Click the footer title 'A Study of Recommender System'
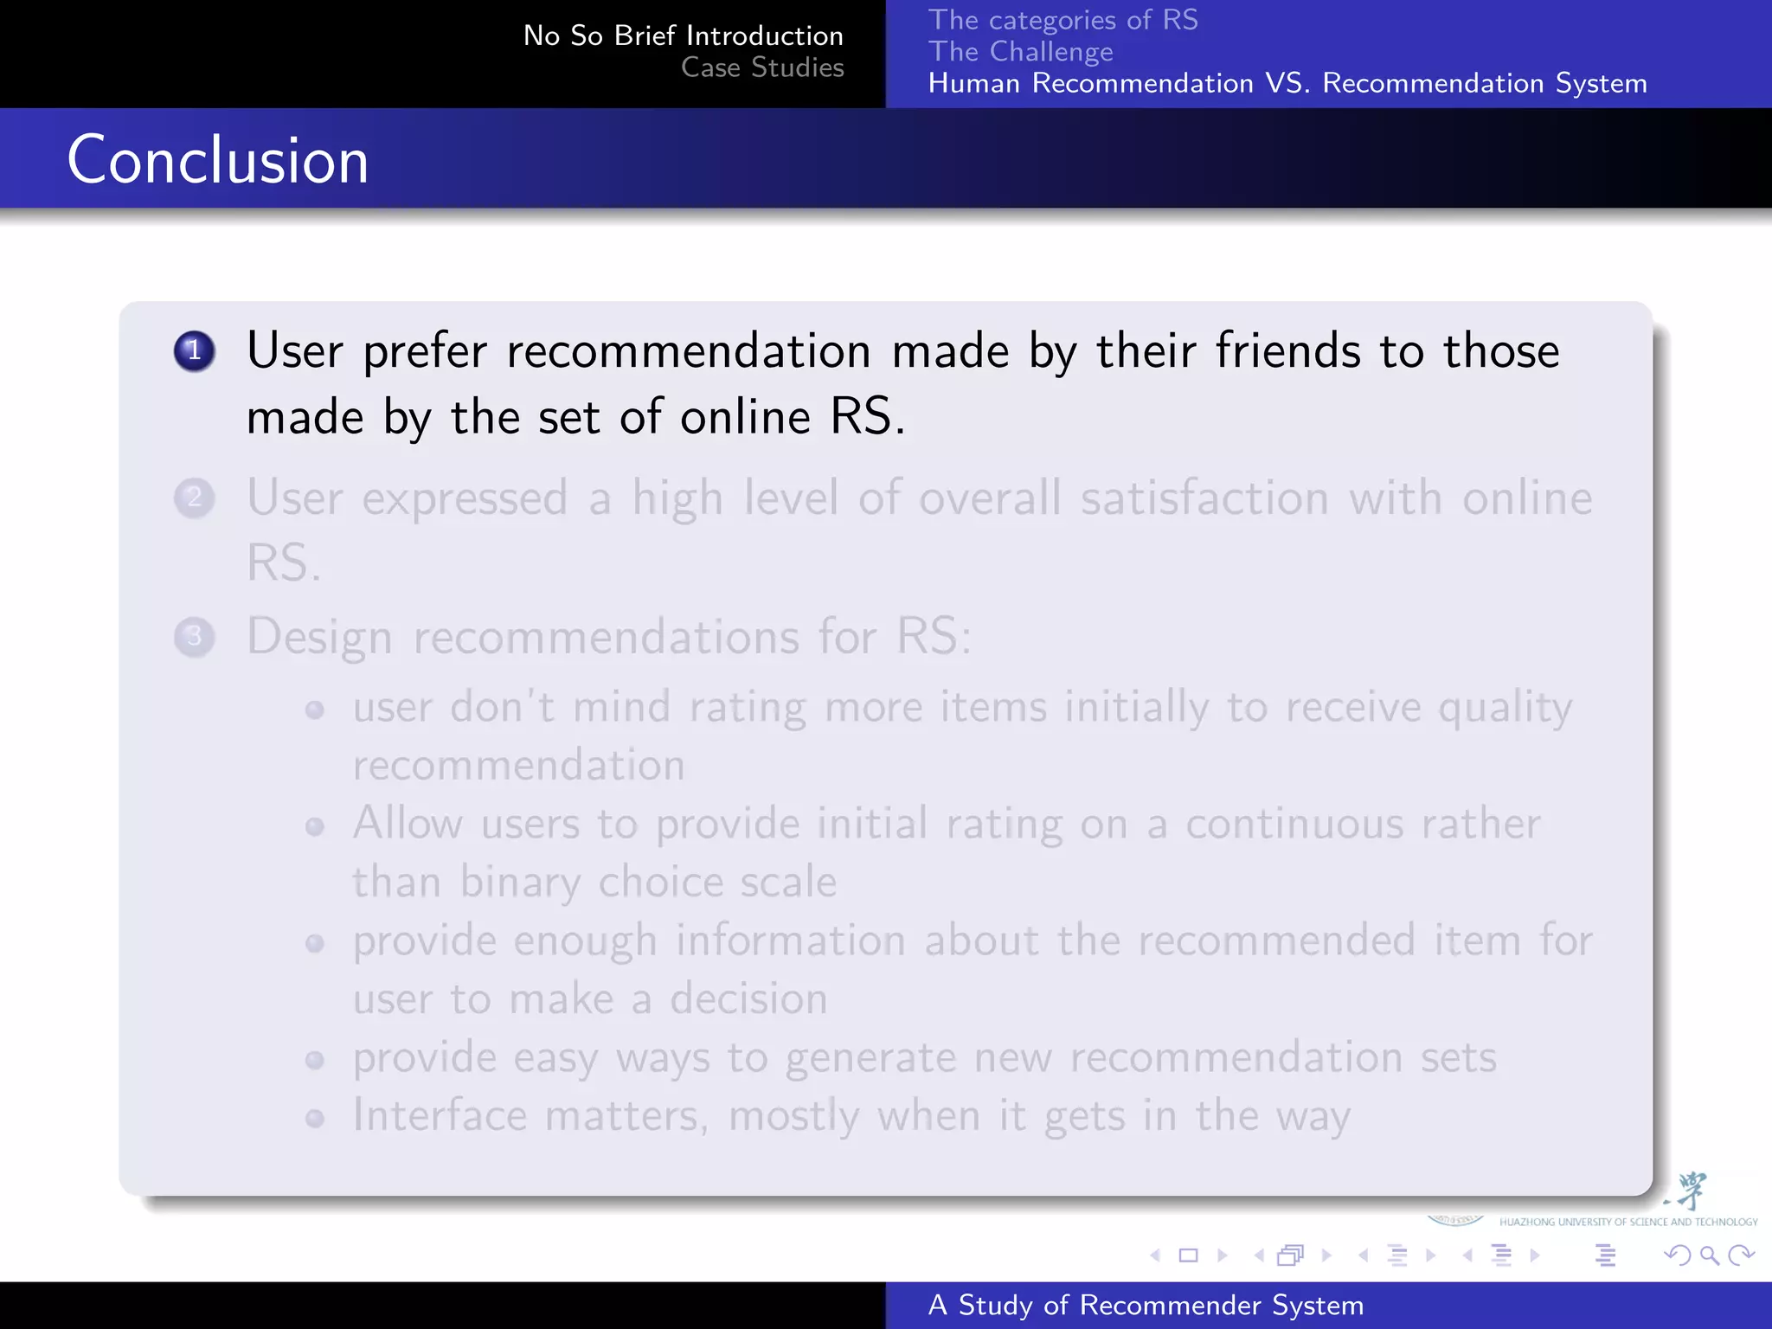Screen dimensions: 1772x1329 pyautogui.click(x=1146, y=1305)
